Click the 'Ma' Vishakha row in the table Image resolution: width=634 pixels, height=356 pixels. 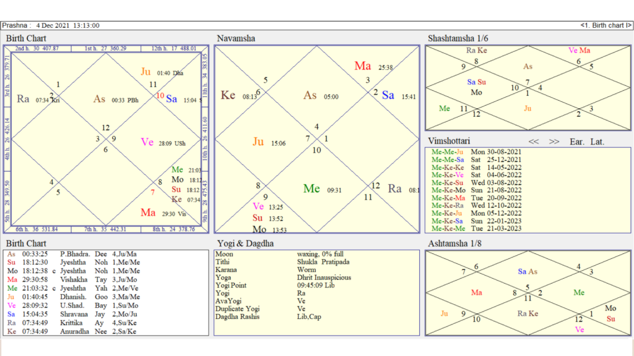(106, 279)
